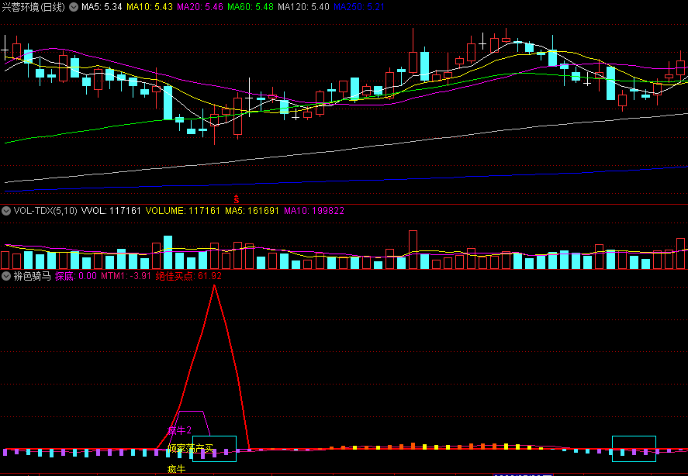Viewport: 688px width, 476px height.
Task: Select the blue MA250: 5.21 label
Action: pos(359,7)
